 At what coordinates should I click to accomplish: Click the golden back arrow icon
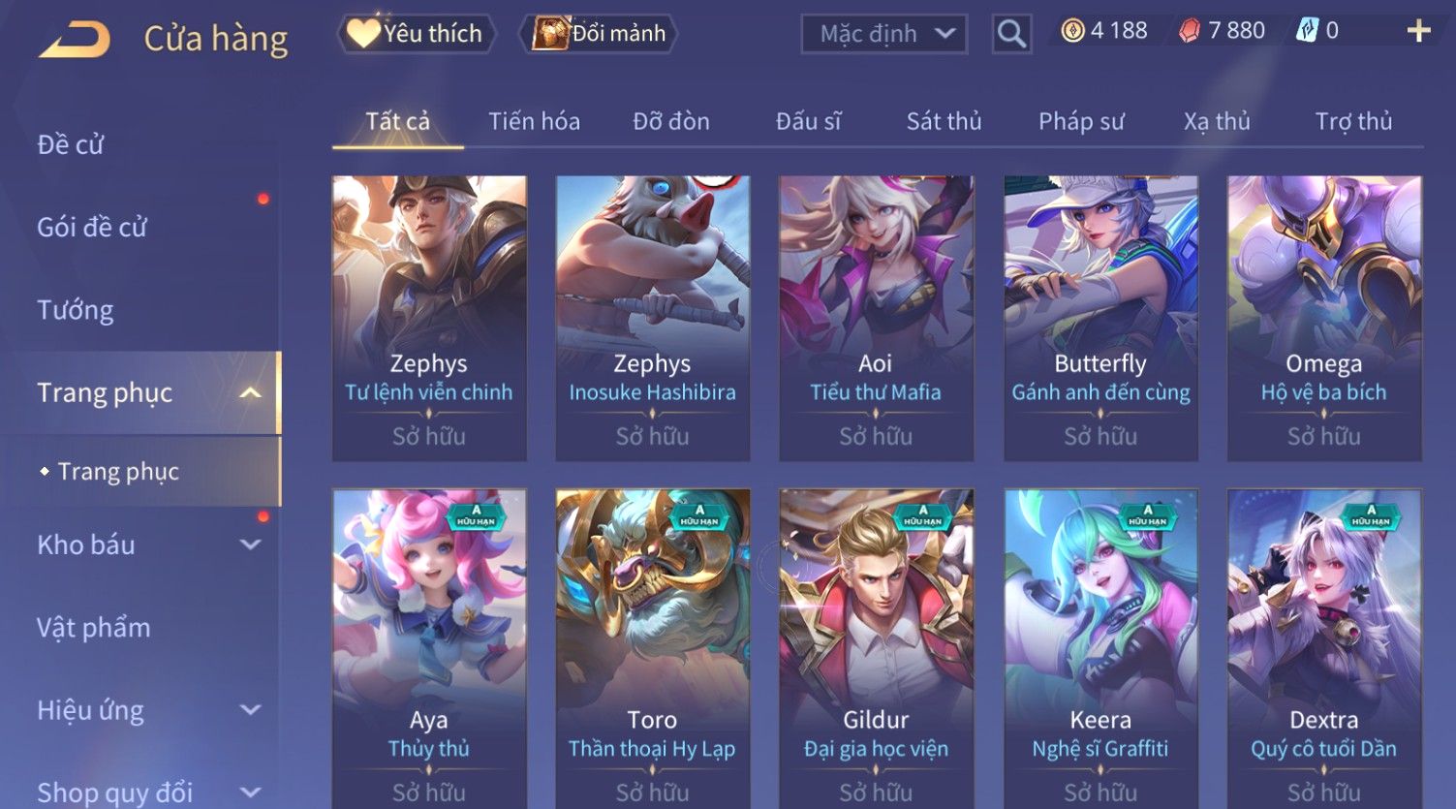(x=75, y=40)
